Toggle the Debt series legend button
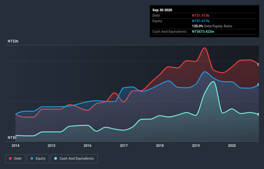Image resolution: width=264 pixels, height=169 pixels. pyautogui.click(x=15, y=159)
